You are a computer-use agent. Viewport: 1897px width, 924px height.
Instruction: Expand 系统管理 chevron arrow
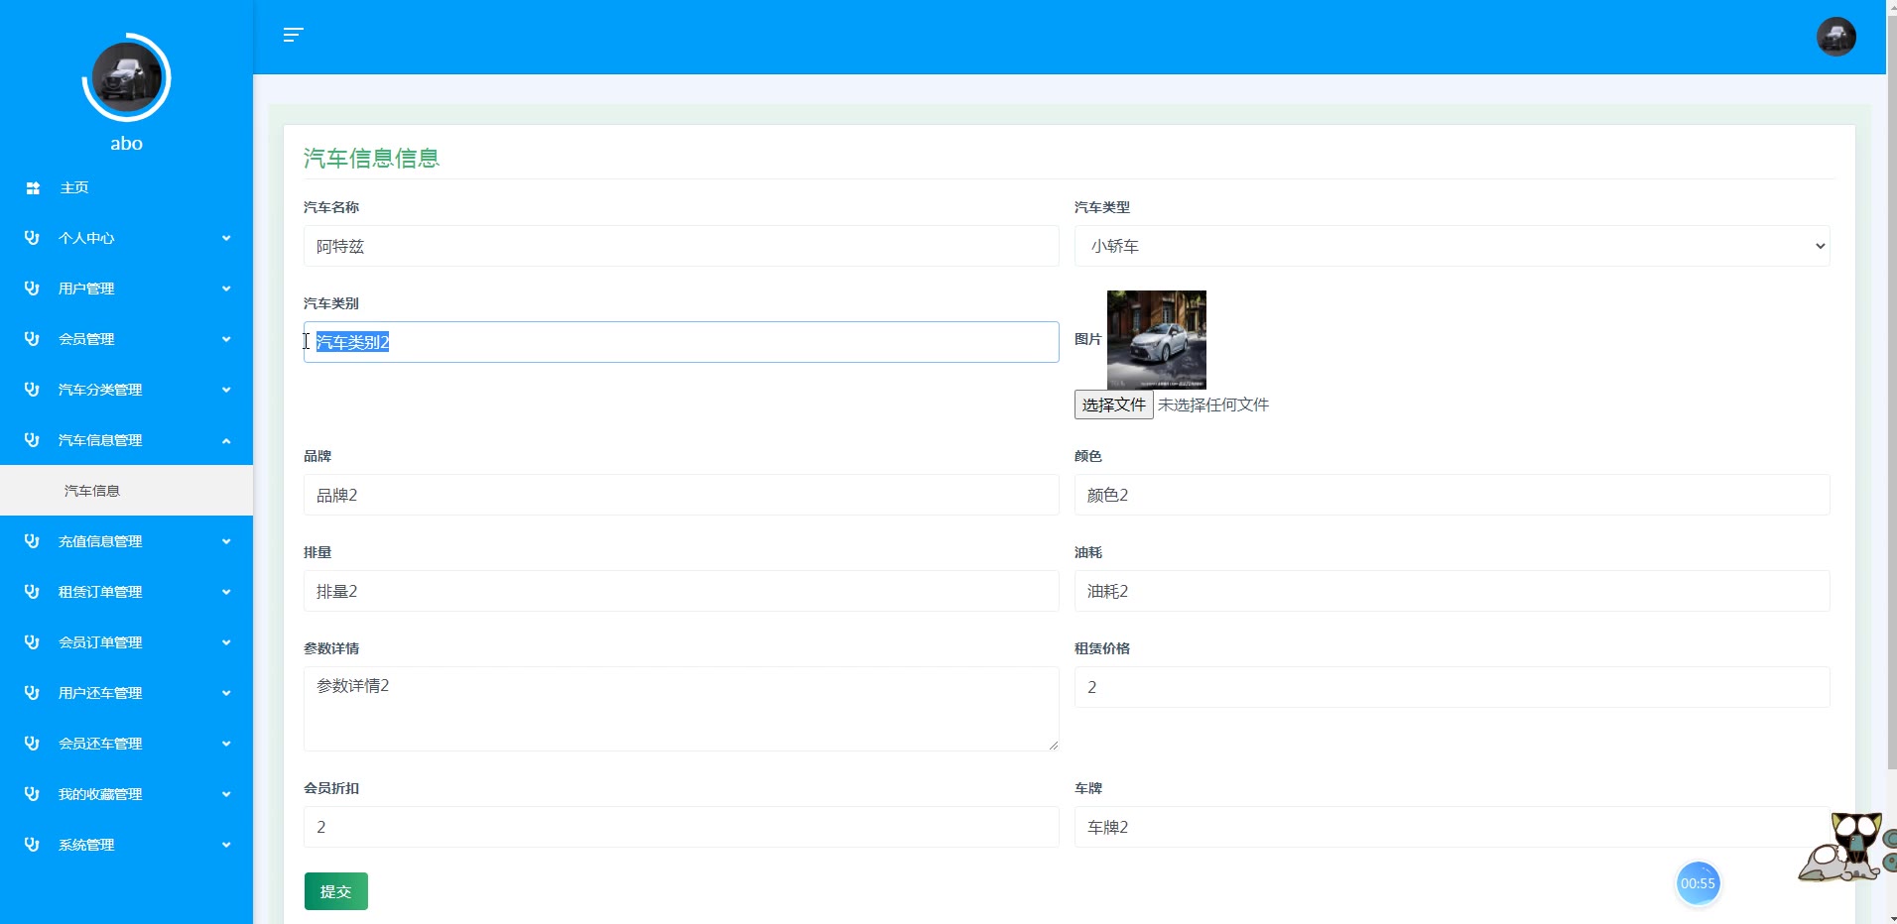tap(226, 845)
